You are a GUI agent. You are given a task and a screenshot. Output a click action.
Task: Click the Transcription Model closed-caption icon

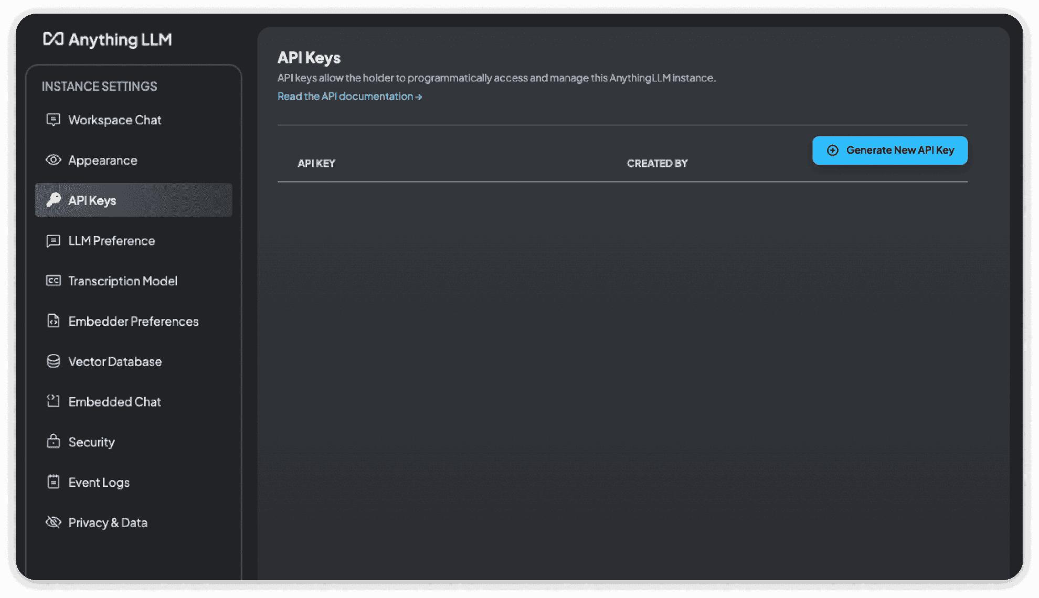click(x=53, y=281)
